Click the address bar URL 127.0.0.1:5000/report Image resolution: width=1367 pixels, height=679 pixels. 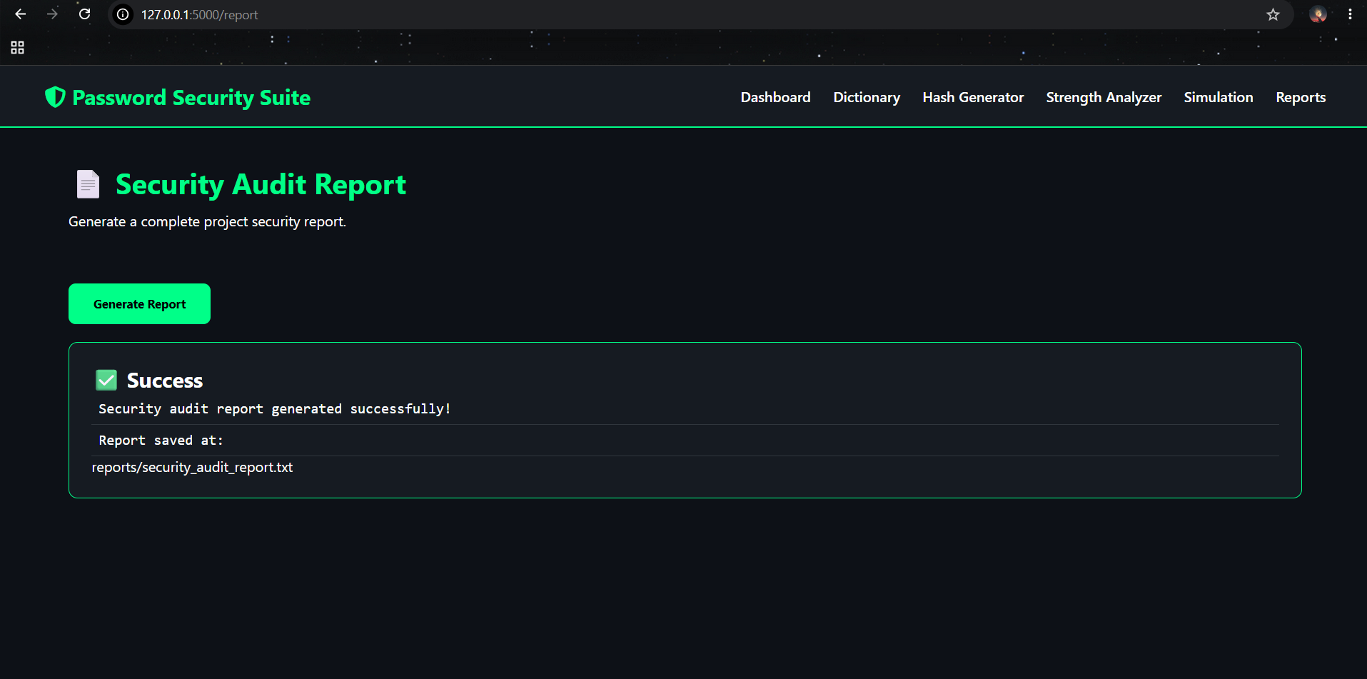[x=200, y=14]
